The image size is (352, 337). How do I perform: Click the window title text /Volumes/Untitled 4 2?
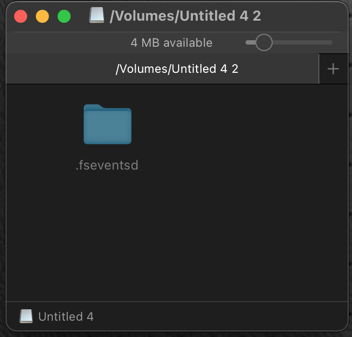(185, 16)
